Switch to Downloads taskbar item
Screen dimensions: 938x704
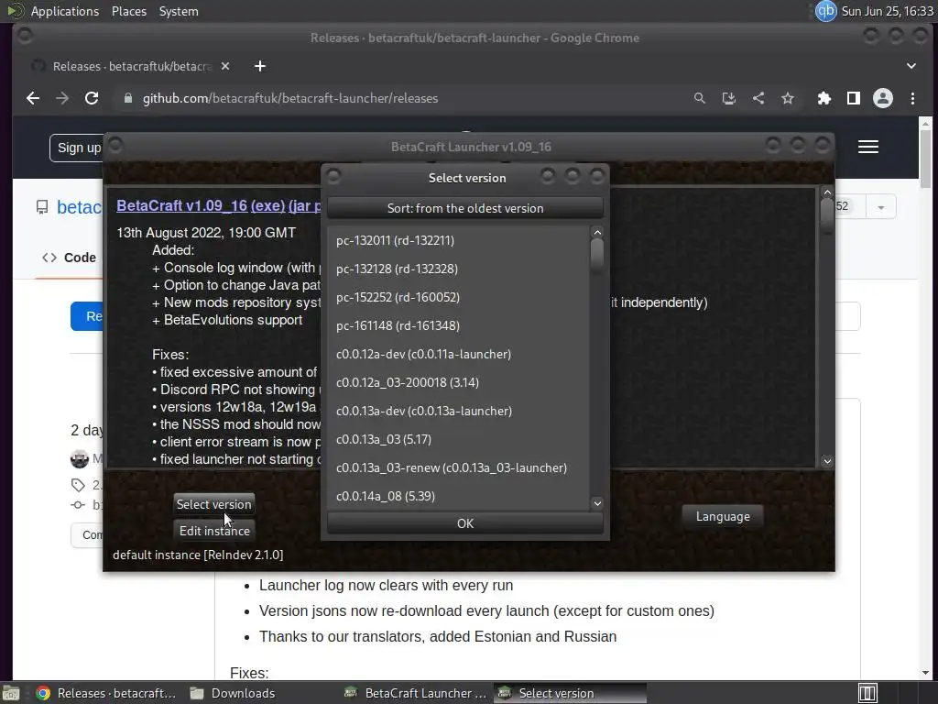(x=233, y=693)
